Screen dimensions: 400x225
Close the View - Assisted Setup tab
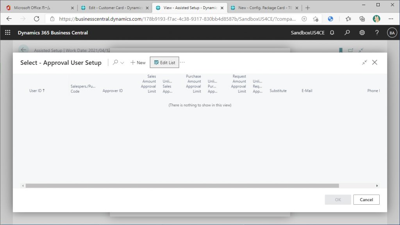click(x=222, y=8)
